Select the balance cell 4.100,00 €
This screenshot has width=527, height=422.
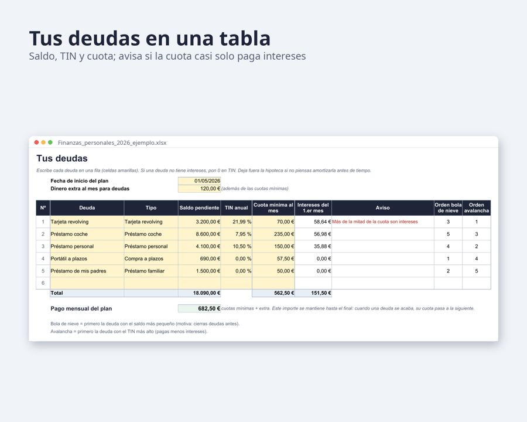pyautogui.click(x=199, y=246)
